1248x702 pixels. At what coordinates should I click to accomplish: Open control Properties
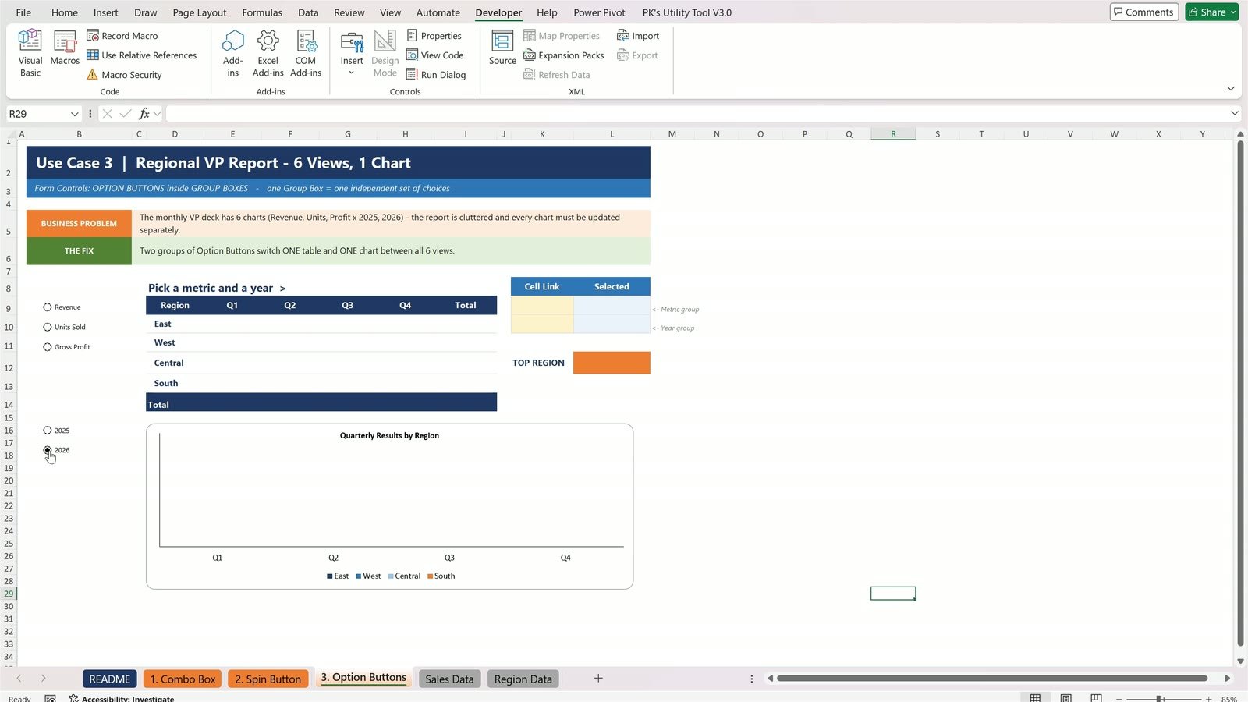tap(434, 36)
